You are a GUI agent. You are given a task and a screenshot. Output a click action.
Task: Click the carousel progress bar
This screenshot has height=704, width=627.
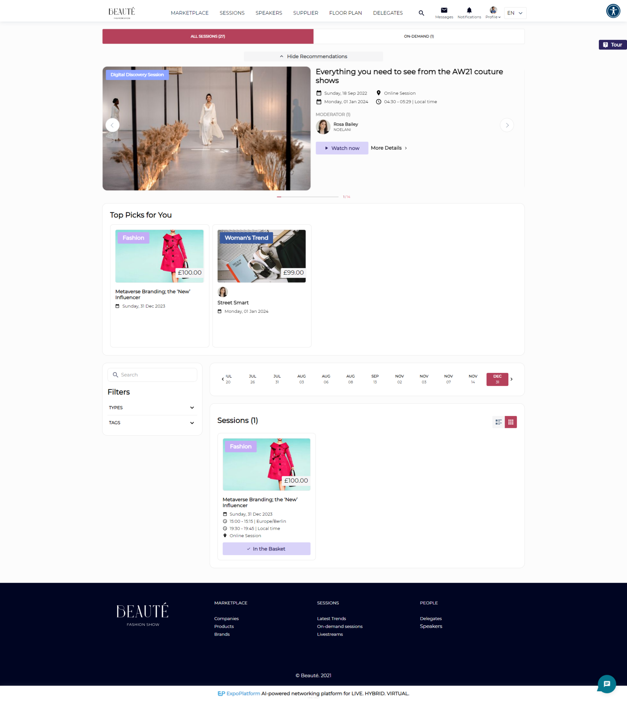pos(307,197)
